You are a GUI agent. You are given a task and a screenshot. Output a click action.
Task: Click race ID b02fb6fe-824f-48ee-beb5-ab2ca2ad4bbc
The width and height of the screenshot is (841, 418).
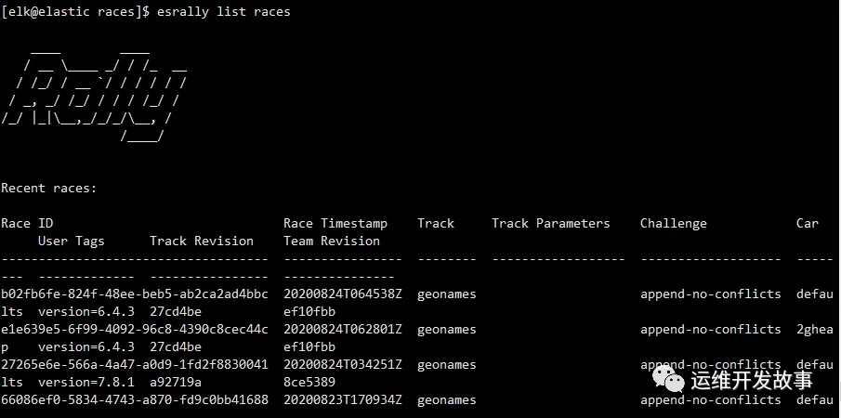135,294
